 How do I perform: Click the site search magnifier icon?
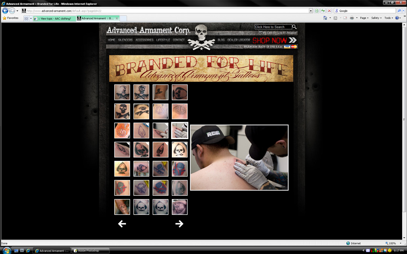294,27
